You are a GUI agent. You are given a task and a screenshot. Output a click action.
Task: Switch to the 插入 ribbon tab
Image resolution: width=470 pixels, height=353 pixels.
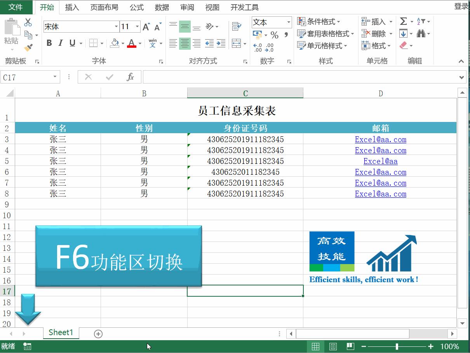click(x=71, y=7)
